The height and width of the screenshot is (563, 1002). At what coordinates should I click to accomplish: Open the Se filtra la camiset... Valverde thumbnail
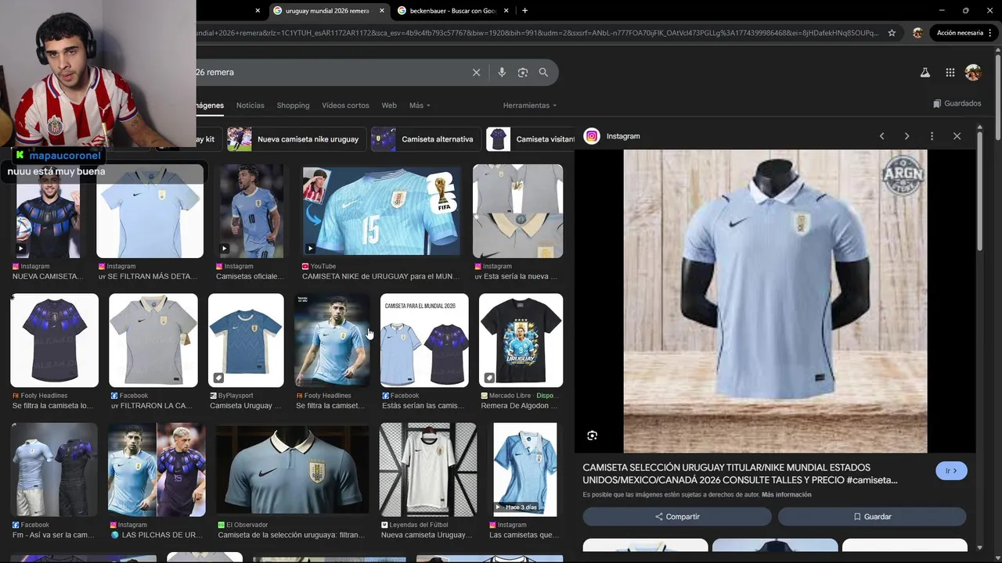pos(332,340)
